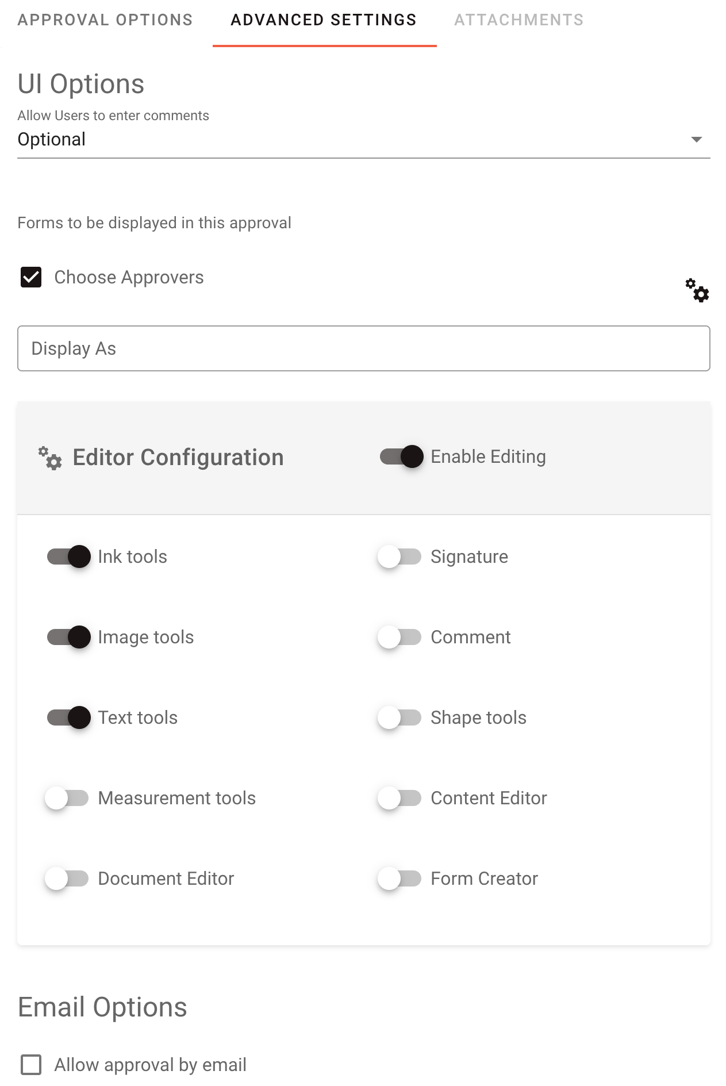Select the Advanced Settings tab
Viewport: 726px width, 1086px height.
pos(324,19)
